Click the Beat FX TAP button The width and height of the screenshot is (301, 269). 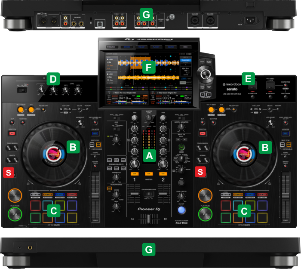point(181,147)
